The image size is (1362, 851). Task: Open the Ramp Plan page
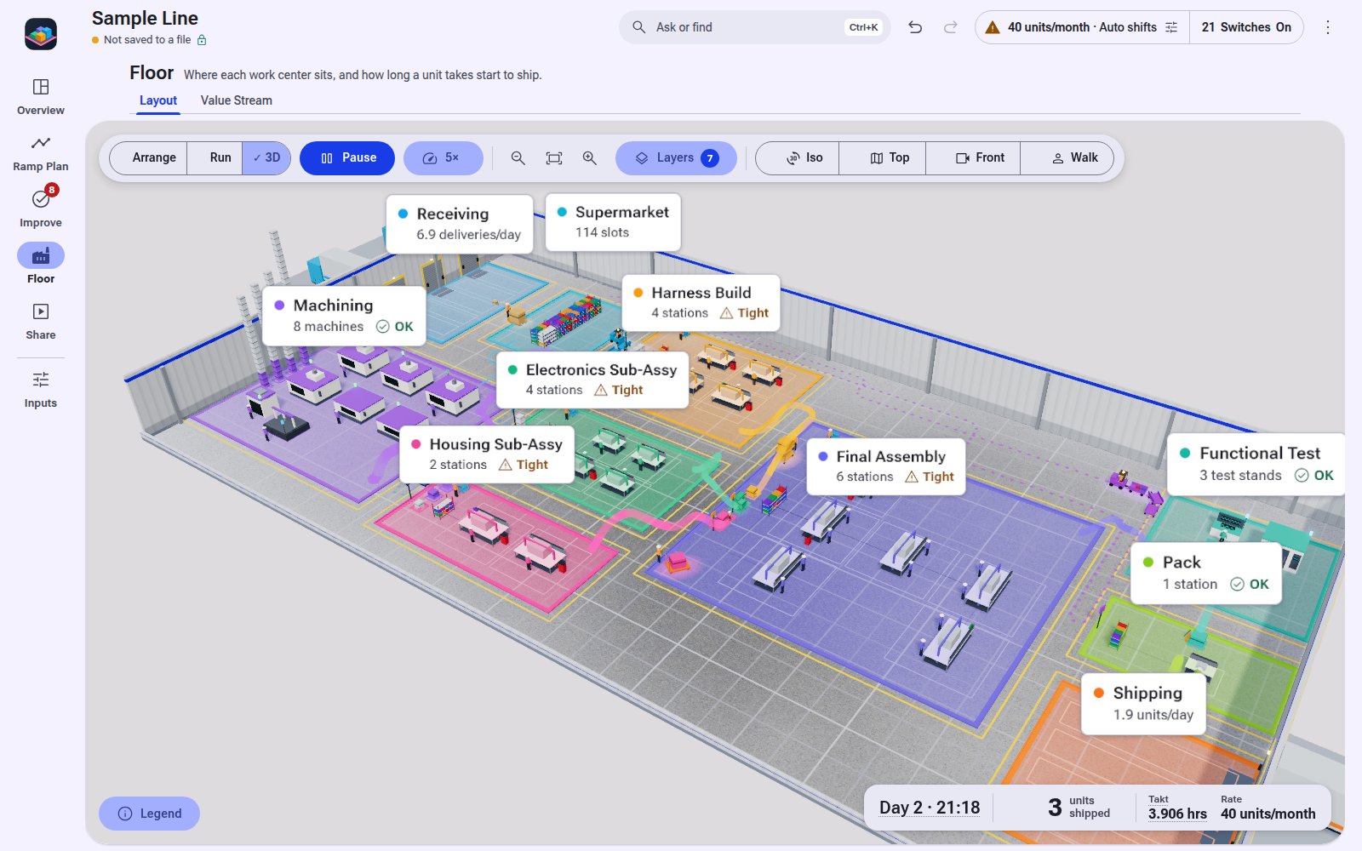pos(41,153)
